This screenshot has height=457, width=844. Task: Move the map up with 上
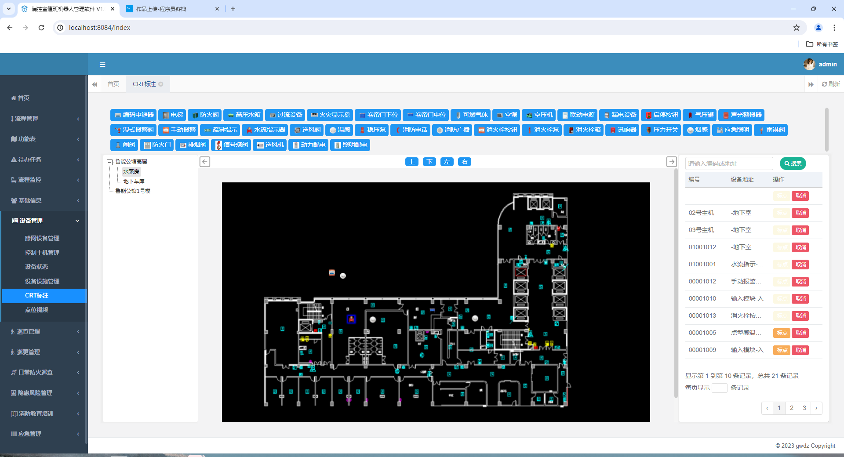click(x=412, y=162)
